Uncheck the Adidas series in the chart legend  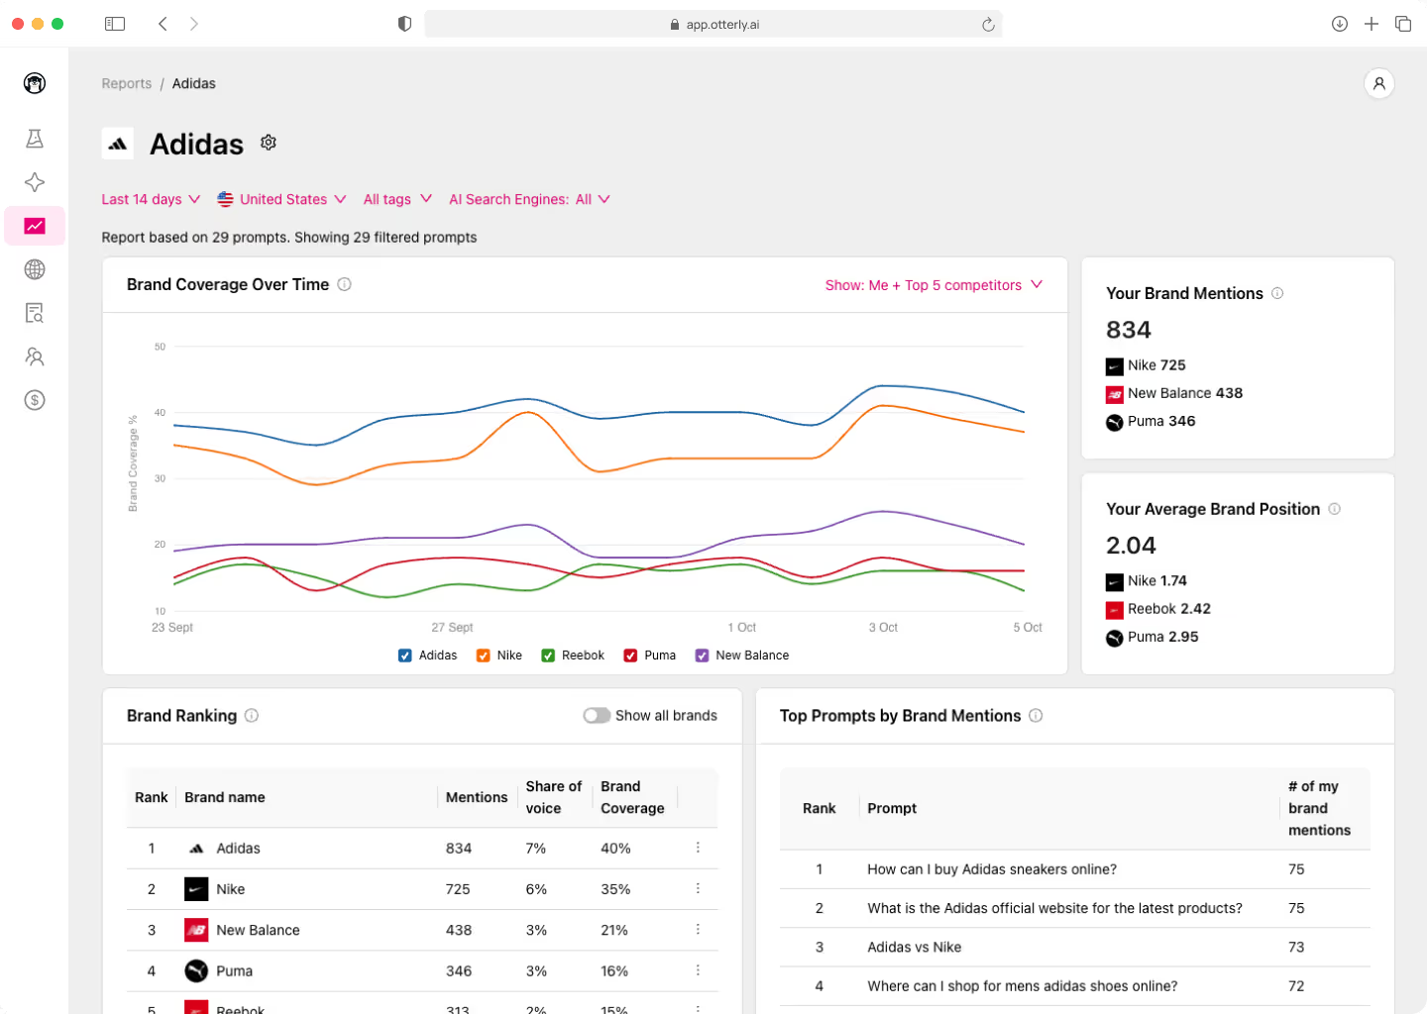404,655
